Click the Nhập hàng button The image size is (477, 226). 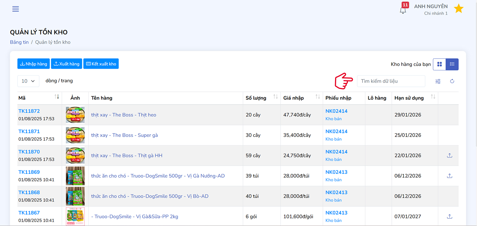[x=34, y=64]
